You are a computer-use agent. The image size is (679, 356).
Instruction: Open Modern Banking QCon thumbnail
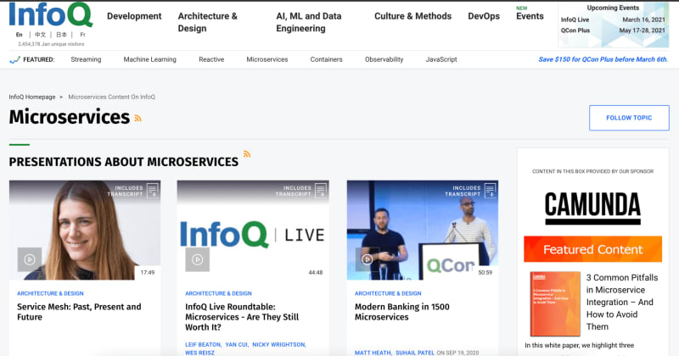click(422, 230)
